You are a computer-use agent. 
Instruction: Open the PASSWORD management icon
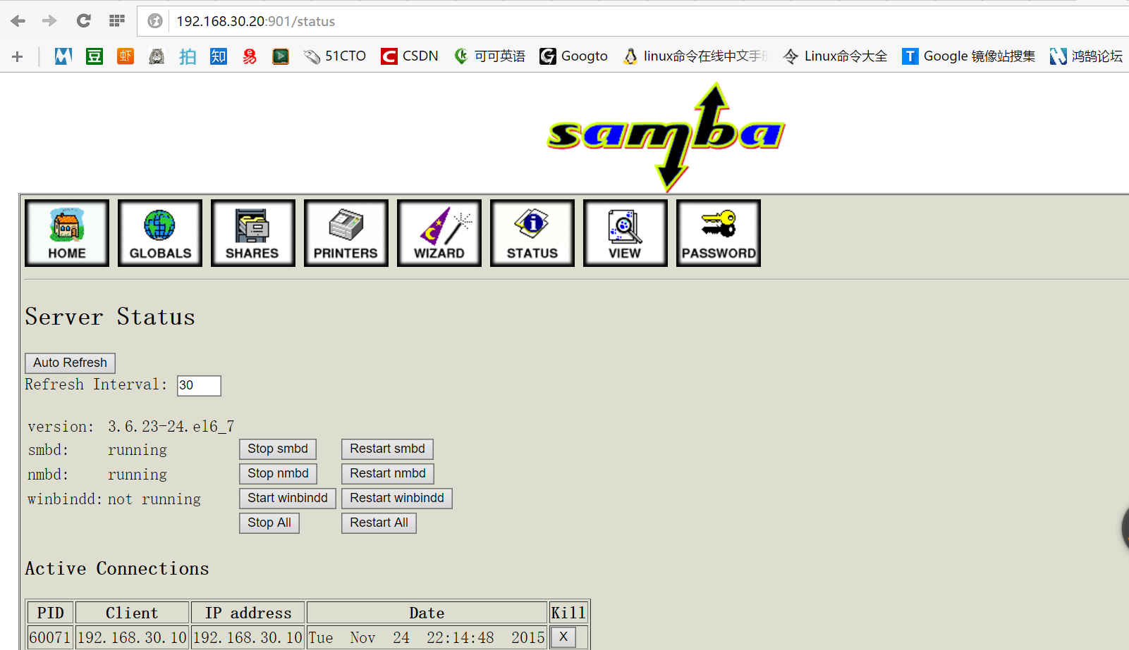coord(719,233)
